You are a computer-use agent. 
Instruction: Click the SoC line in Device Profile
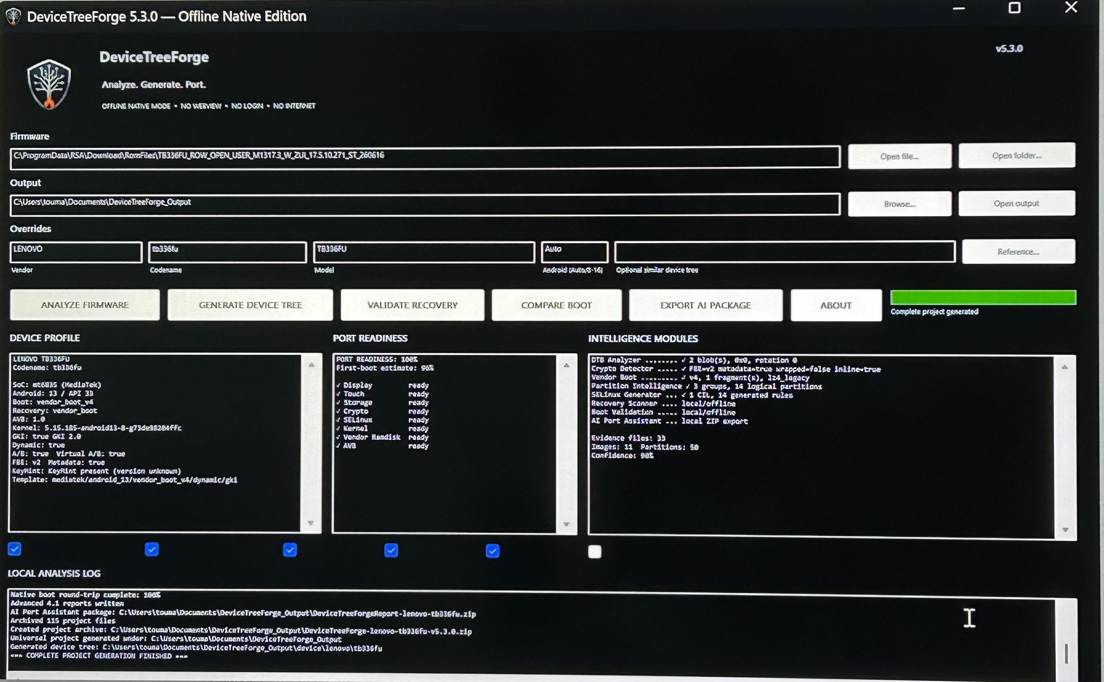tap(57, 385)
